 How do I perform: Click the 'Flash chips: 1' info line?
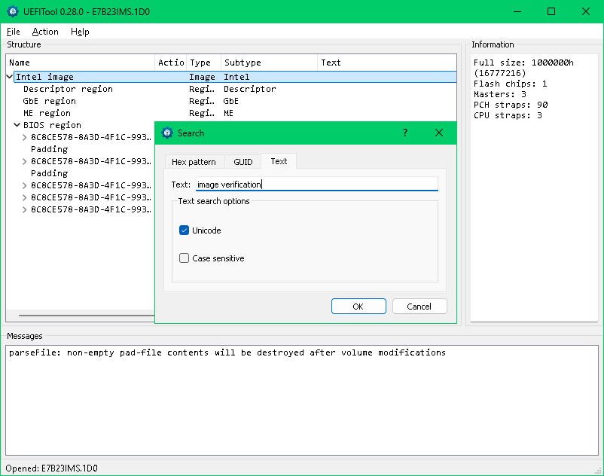click(x=511, y=84)
